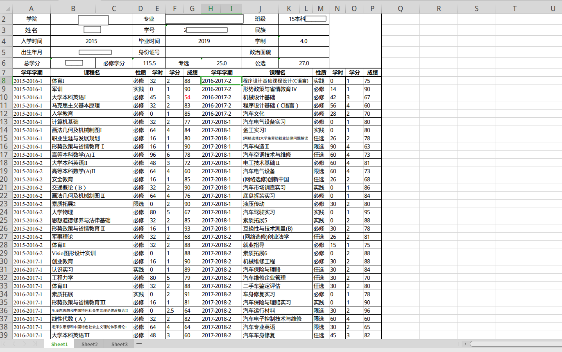Select column S header
Viewport: 562px width, 352px height.
click(x=476, y=9)
